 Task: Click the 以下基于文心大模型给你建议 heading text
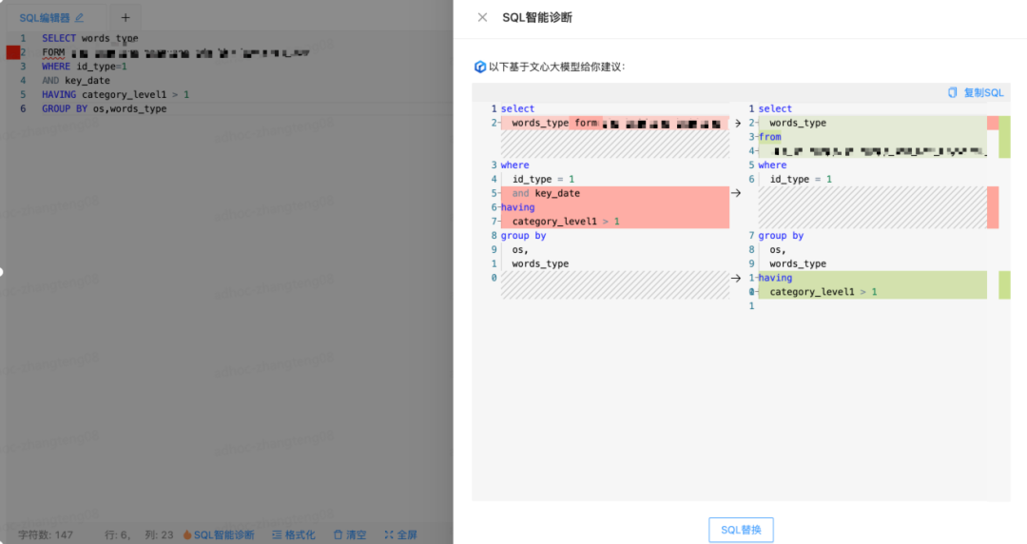pos(556,67)
